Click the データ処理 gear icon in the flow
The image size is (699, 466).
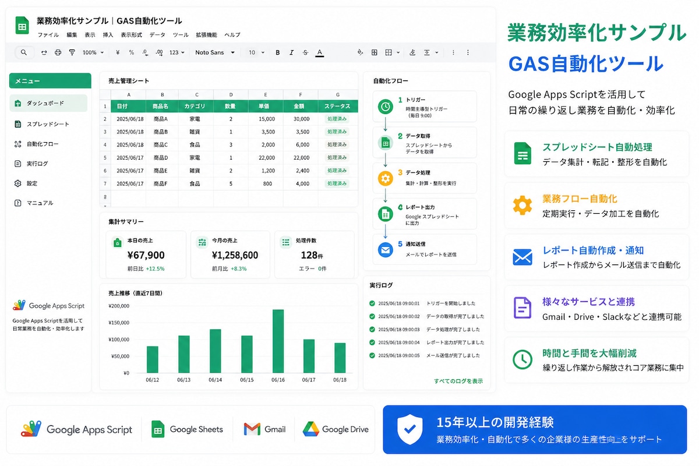coord(385,178)
